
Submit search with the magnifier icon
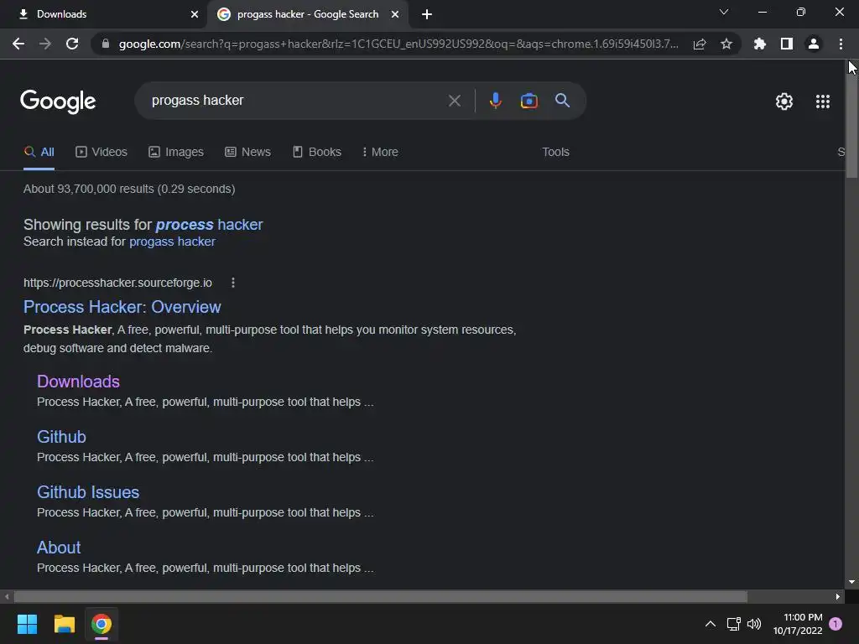tap(562, 101)
